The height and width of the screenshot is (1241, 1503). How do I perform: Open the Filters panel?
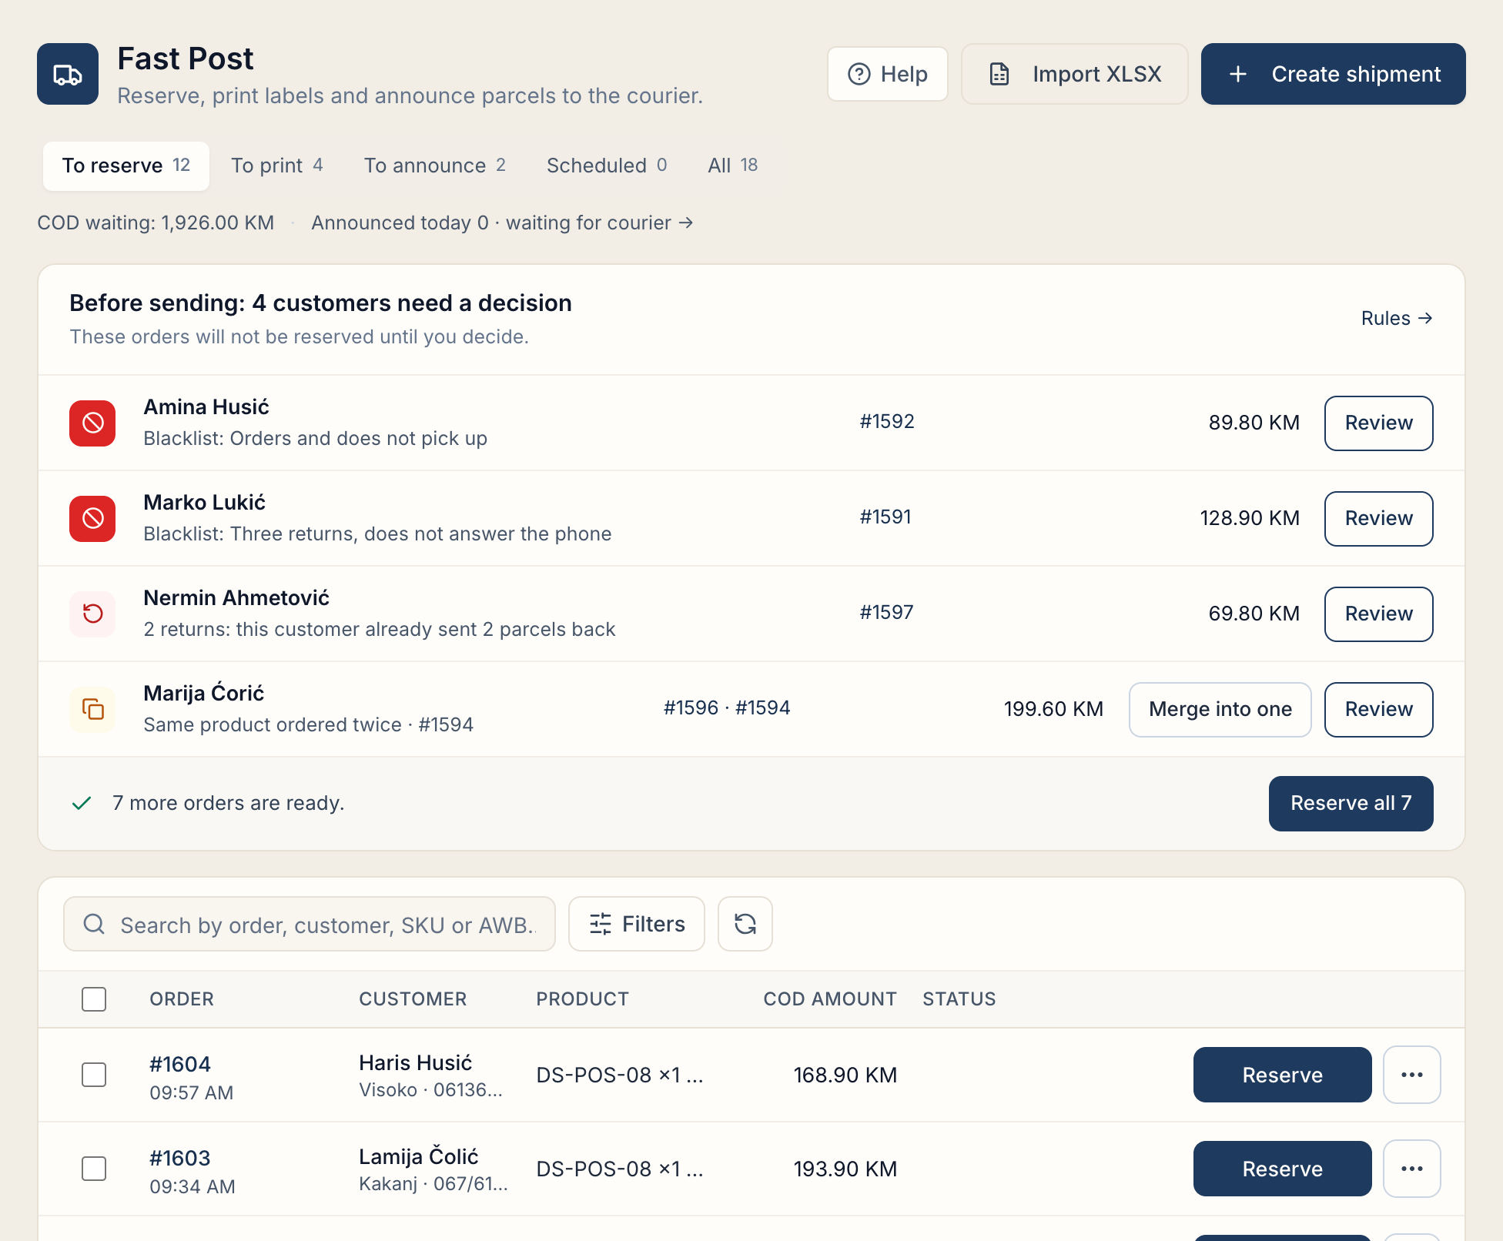(x=636, y=923)
